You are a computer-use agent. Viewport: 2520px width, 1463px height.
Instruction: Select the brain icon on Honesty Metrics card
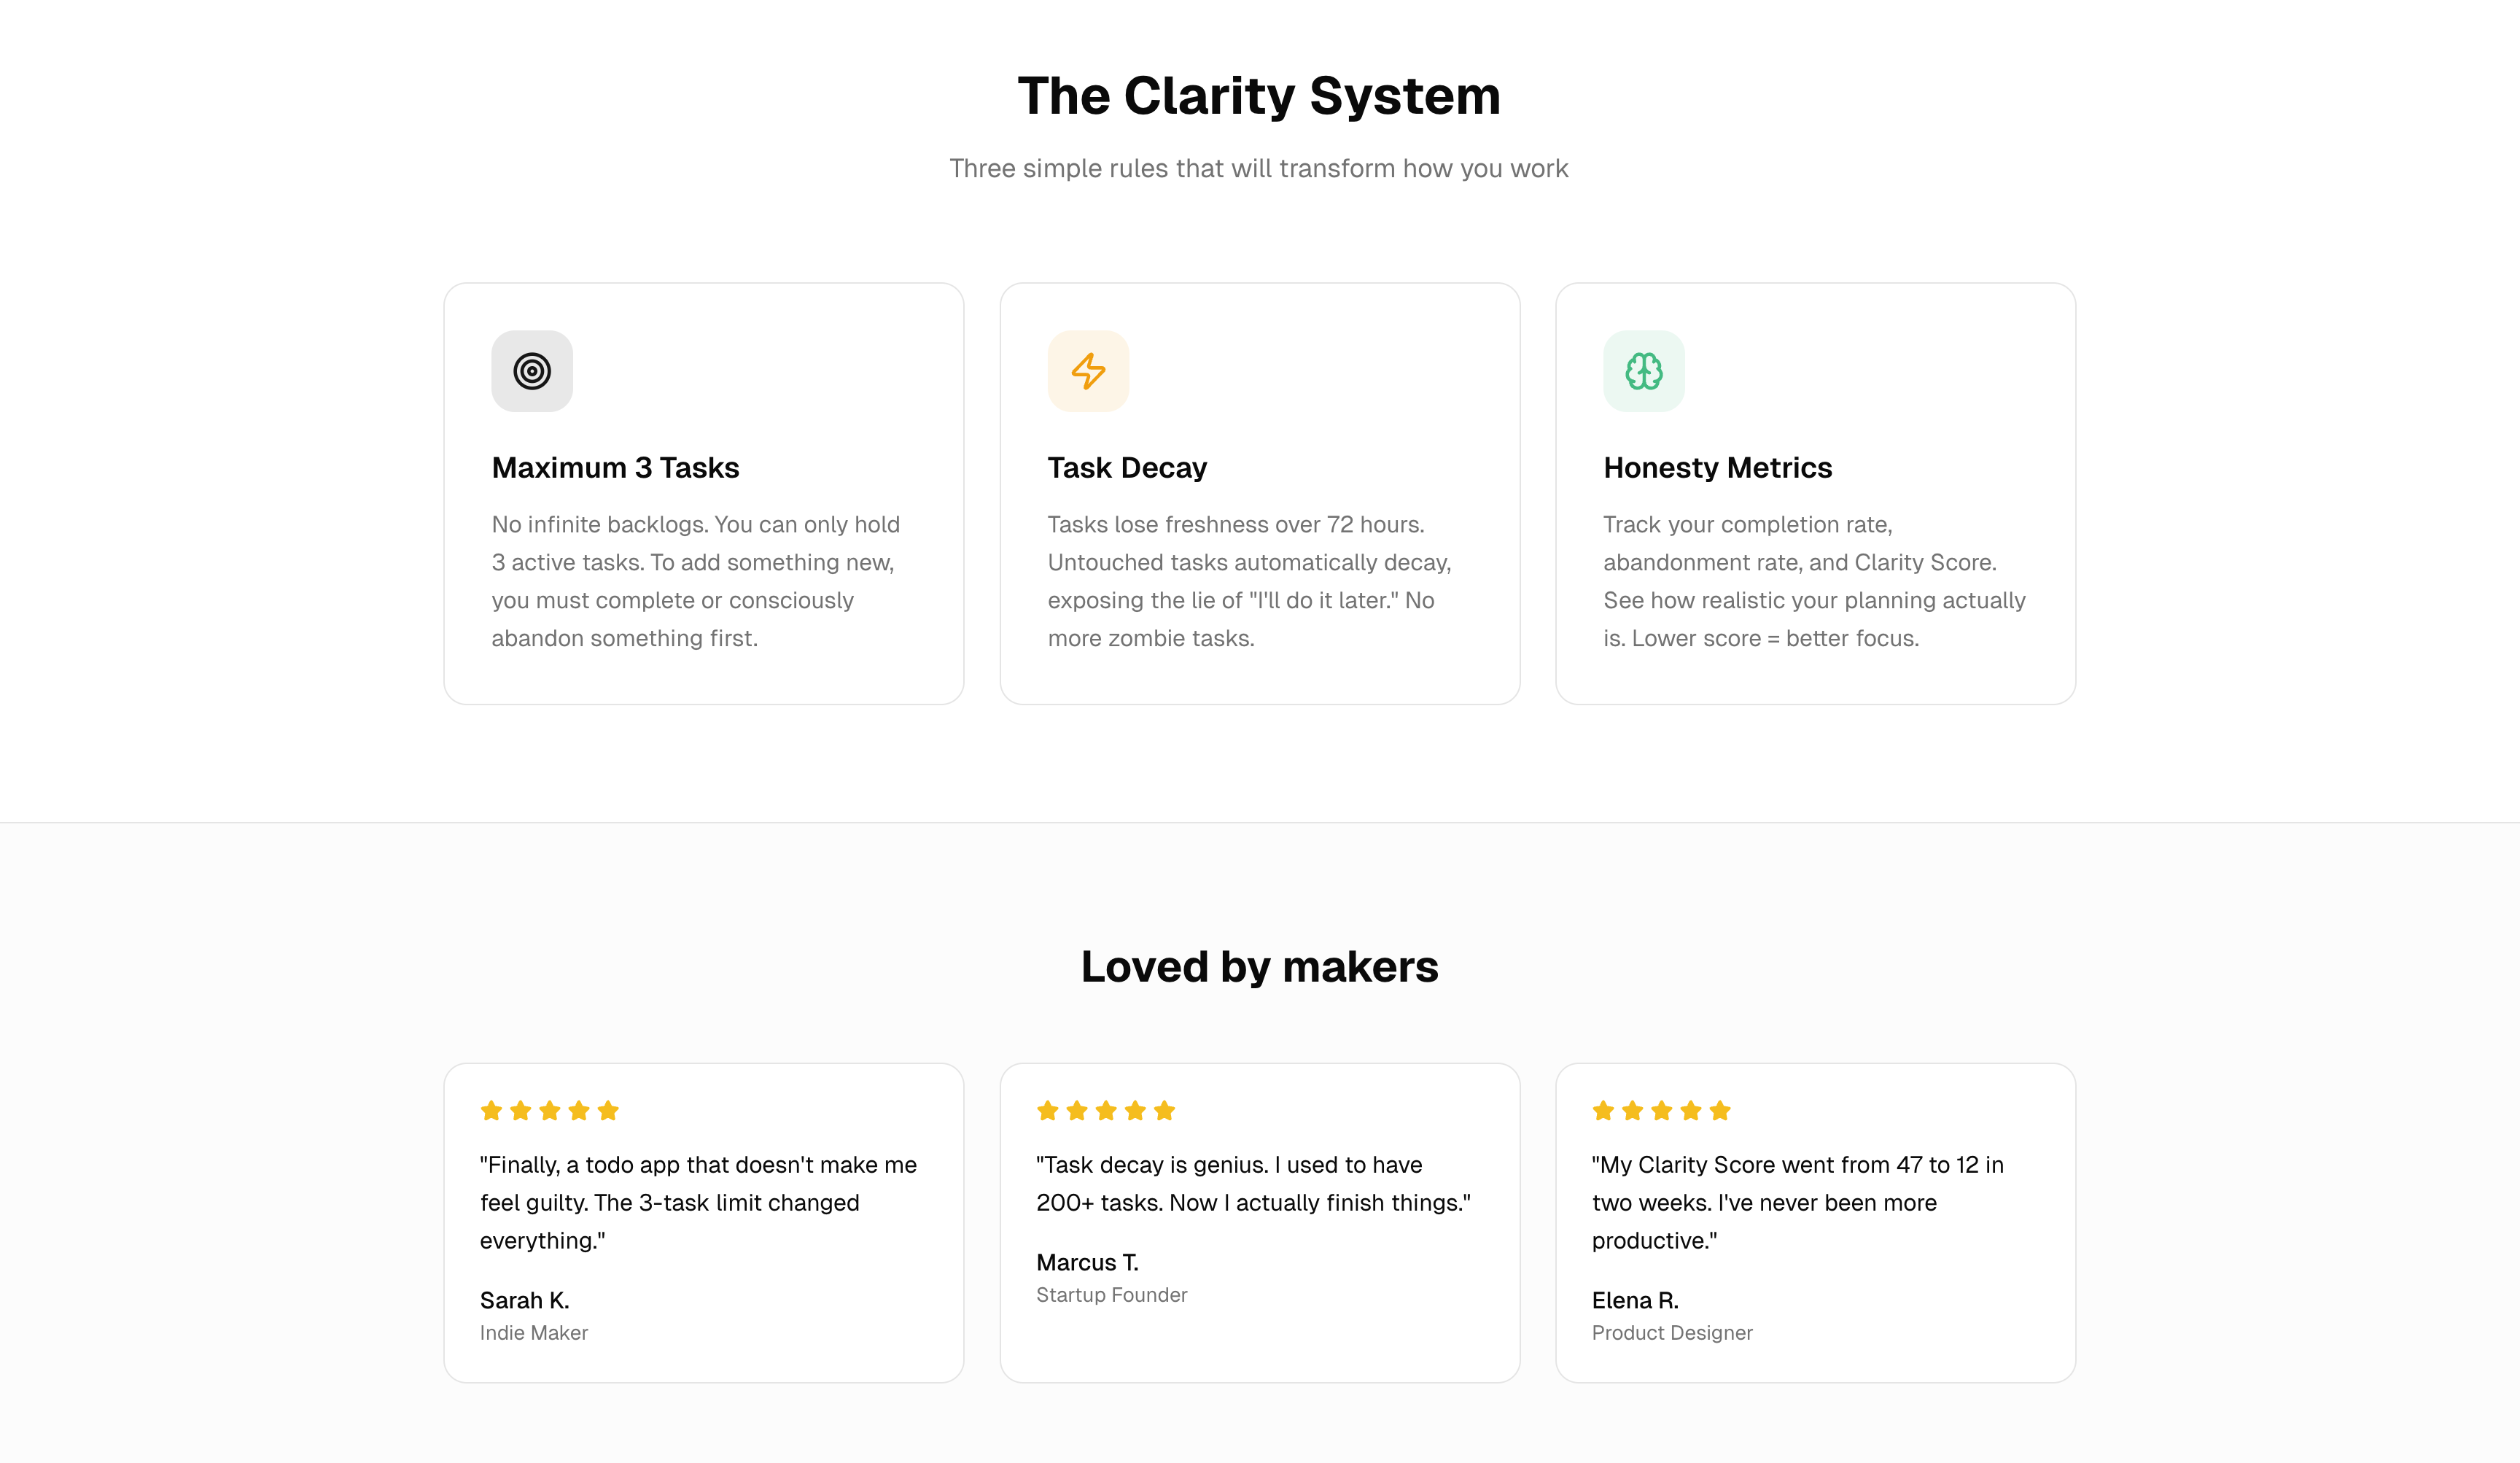[x=1644, y=371]
